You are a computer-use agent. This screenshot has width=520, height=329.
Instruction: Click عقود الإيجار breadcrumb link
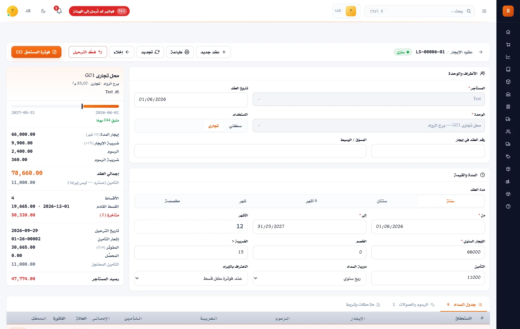click(x=461, y=52)
